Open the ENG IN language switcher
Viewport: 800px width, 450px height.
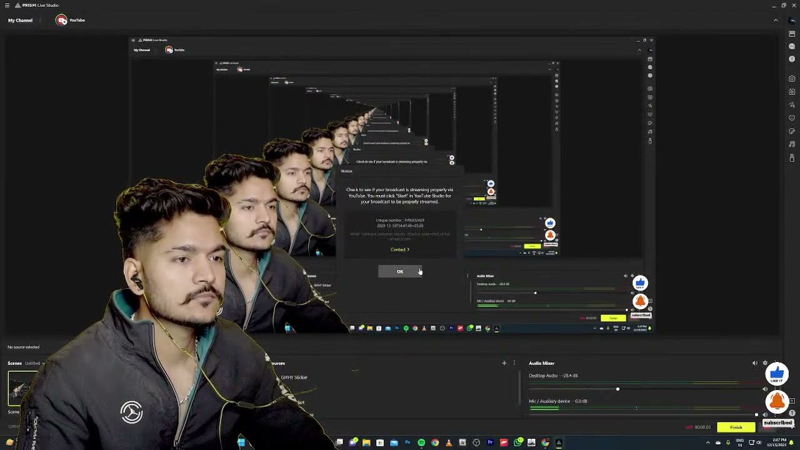[x=741, y=442]
